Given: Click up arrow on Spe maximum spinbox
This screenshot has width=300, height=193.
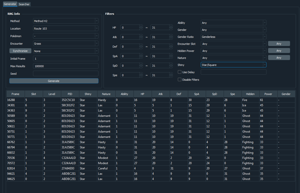Looking at the screenshot, I should tap(171, 74).
